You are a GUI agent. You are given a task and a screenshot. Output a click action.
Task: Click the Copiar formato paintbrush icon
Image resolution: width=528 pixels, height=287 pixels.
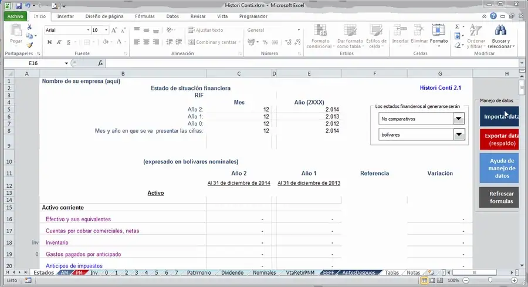coord(30,45)
